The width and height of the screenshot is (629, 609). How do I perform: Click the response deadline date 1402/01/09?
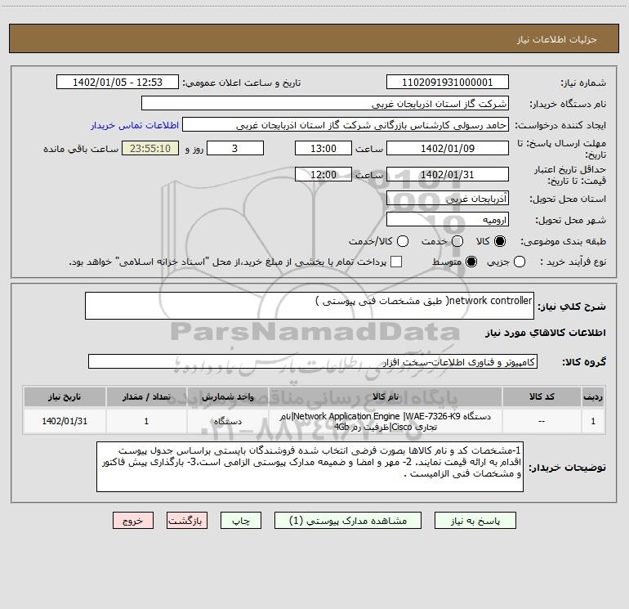click(x=448, y=148)
